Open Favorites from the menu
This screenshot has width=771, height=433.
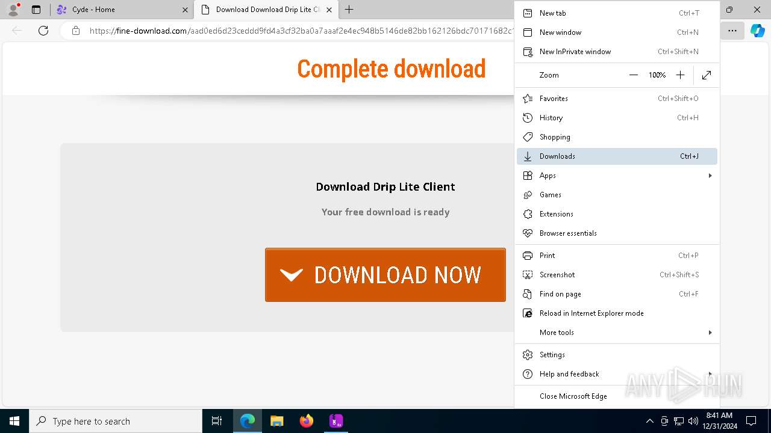tap(617, 99)
